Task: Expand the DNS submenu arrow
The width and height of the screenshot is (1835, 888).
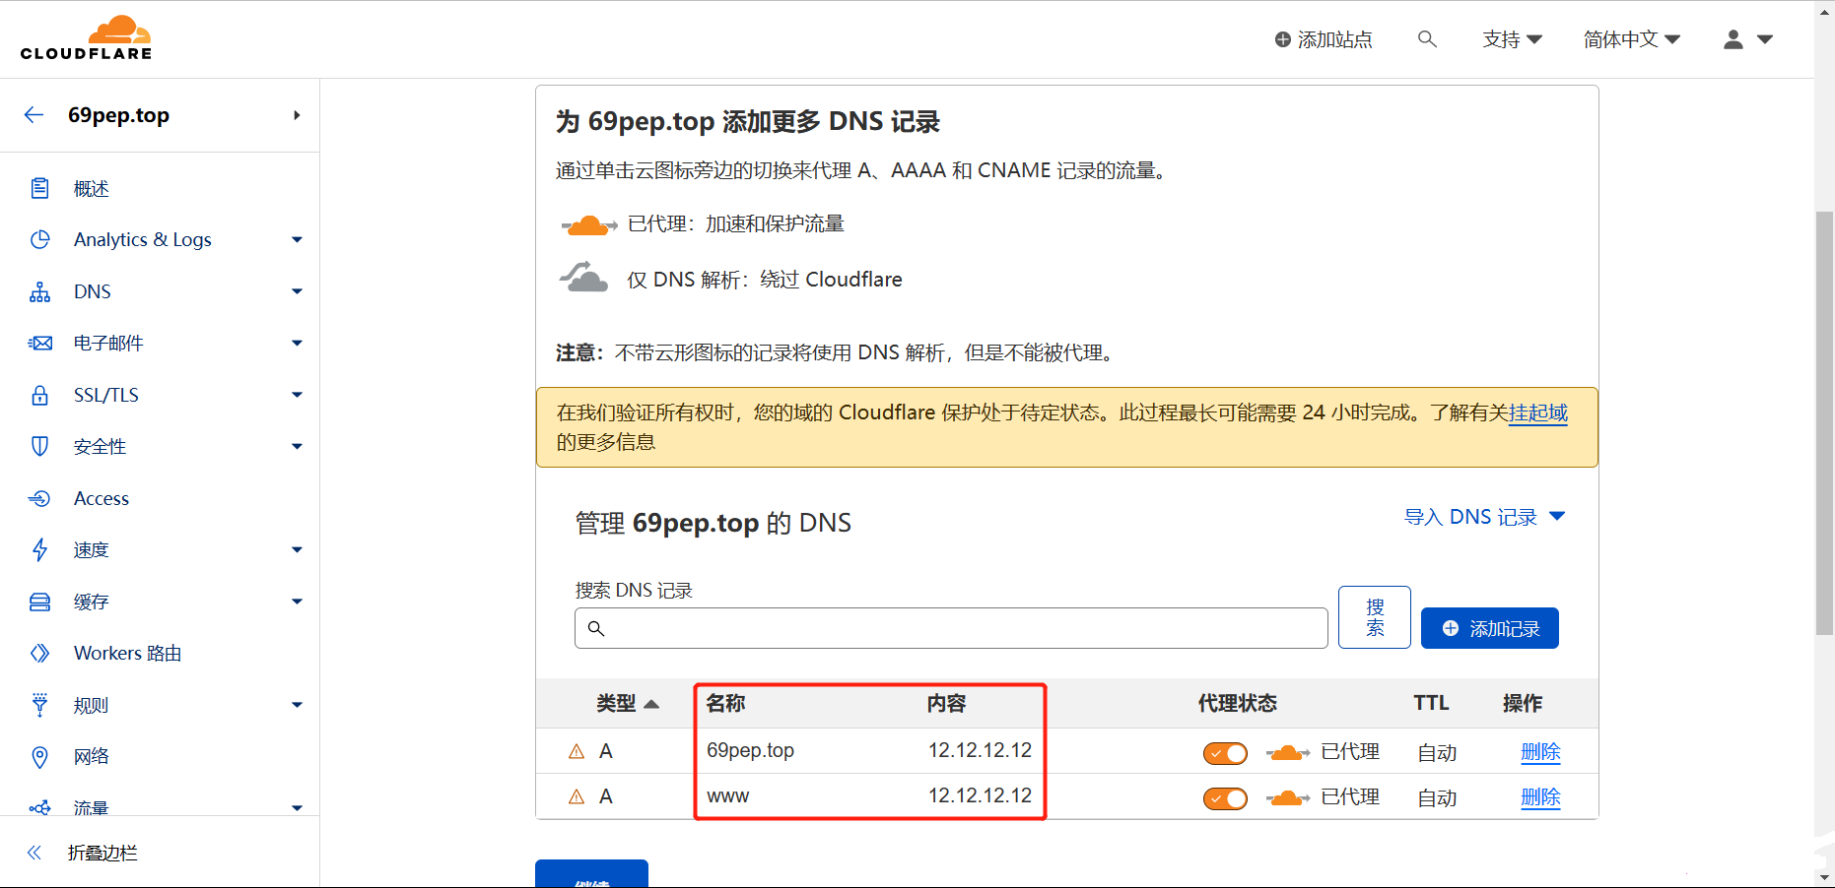Action: coord(297,291)
